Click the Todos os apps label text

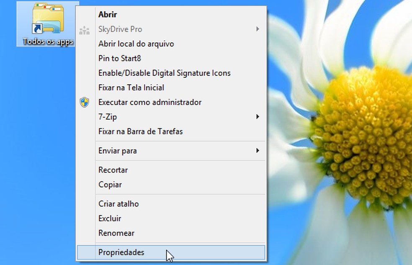[48, 41]
